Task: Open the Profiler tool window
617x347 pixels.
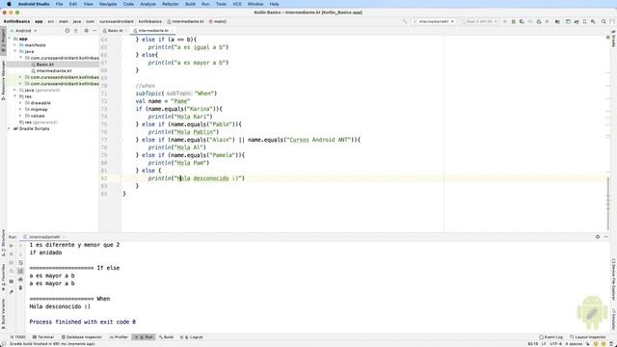Action: 119,337
